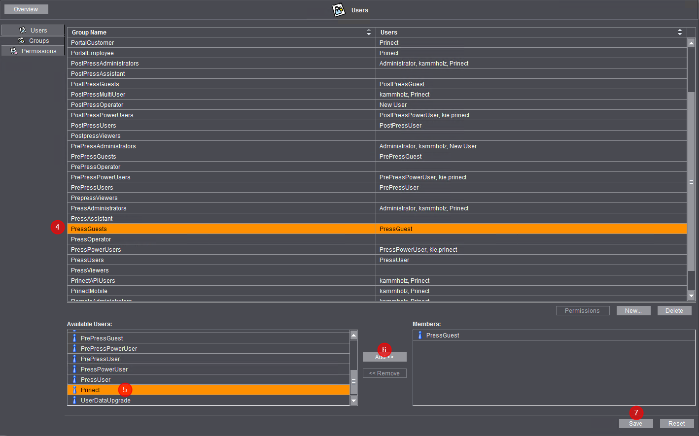Select the PressAssistant group row
Screen dimensions: 699x436
tap(377, 218)
